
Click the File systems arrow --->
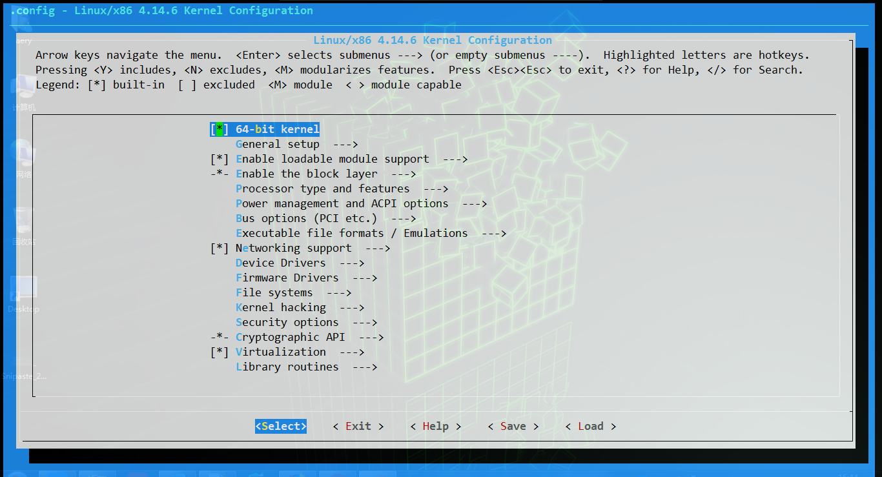click(339, 292)
